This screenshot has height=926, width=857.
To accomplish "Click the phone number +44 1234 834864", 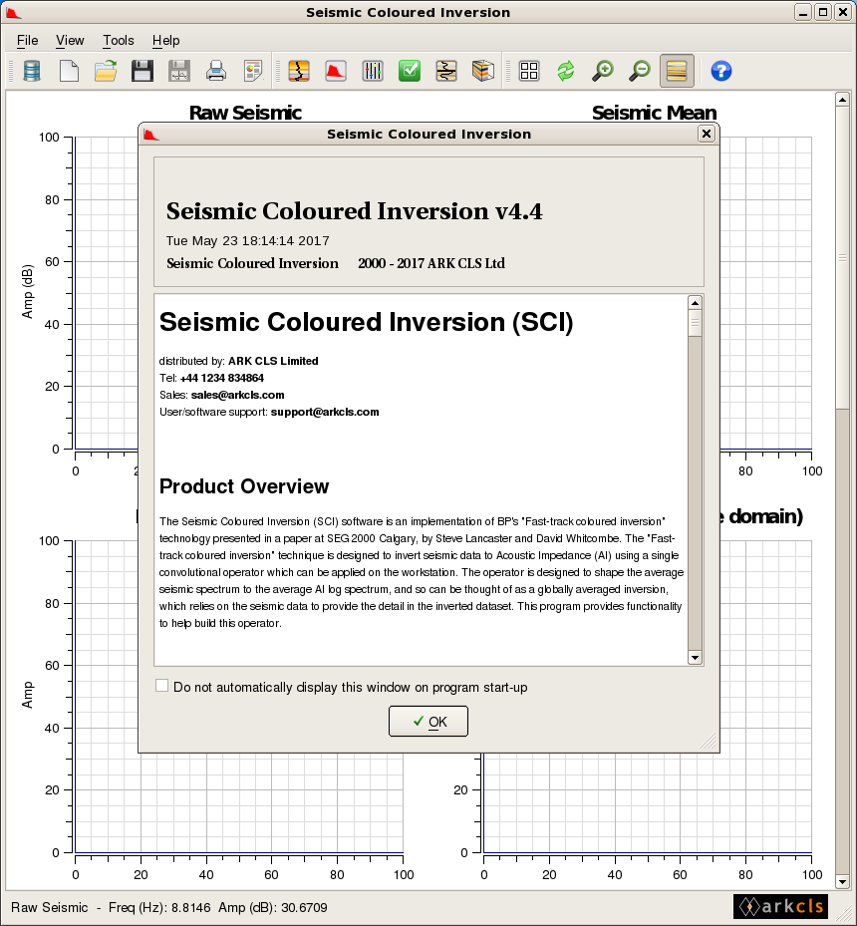I will coord(222,378).
